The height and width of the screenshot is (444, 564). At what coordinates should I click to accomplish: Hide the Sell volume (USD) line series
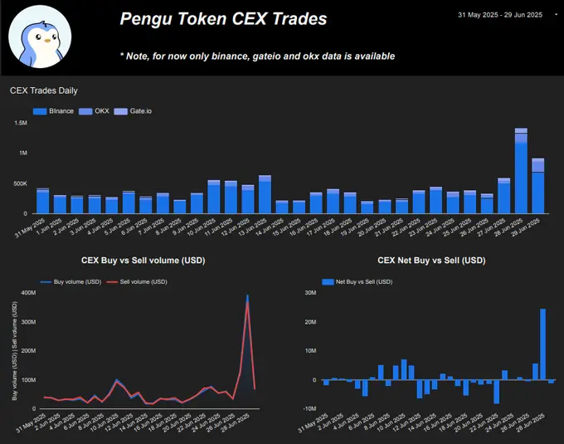point(143,282)
